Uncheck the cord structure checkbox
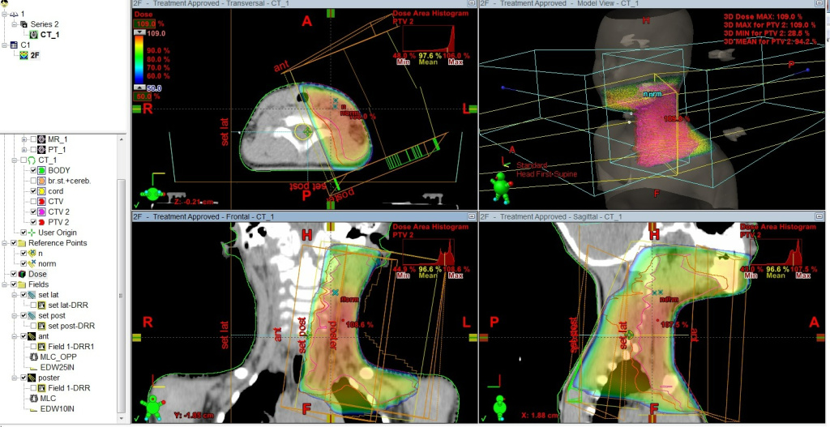This screenshot has width=830, height=427. [33, 190]
